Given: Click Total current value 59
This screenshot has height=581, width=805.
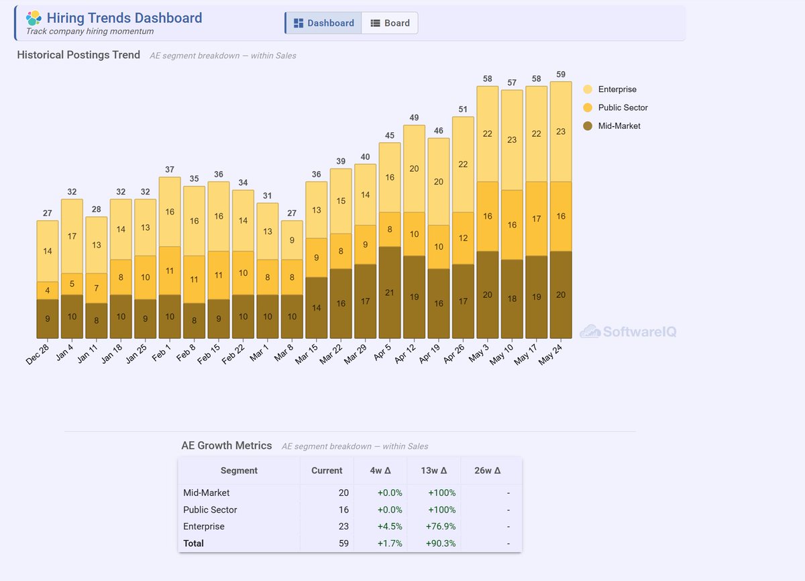Looking at the screenshot, I should tap(343, 543).
